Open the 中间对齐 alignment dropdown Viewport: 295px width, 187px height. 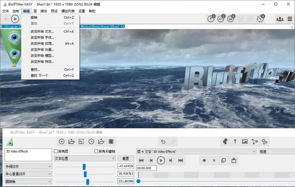[28, 166]
